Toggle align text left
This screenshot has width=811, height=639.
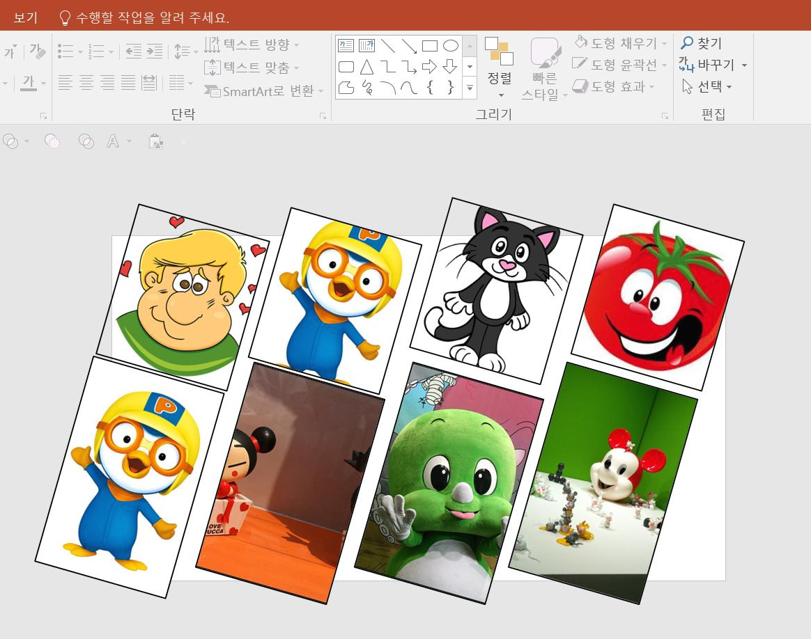(x=65, y=82)
